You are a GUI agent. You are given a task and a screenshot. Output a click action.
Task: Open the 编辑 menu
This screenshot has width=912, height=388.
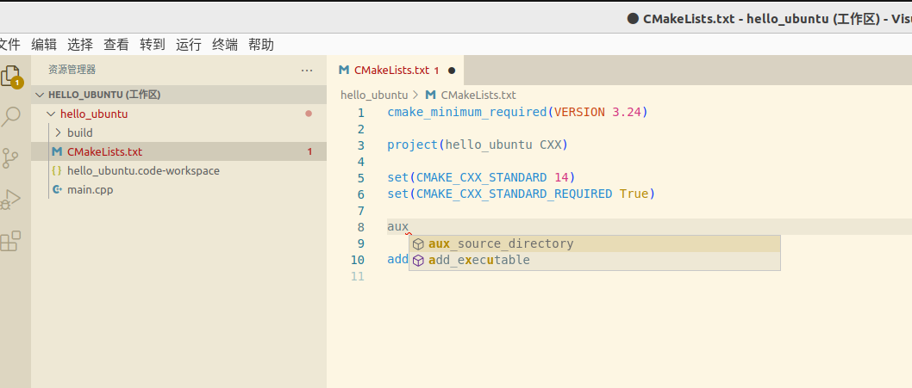pos(44,45)
